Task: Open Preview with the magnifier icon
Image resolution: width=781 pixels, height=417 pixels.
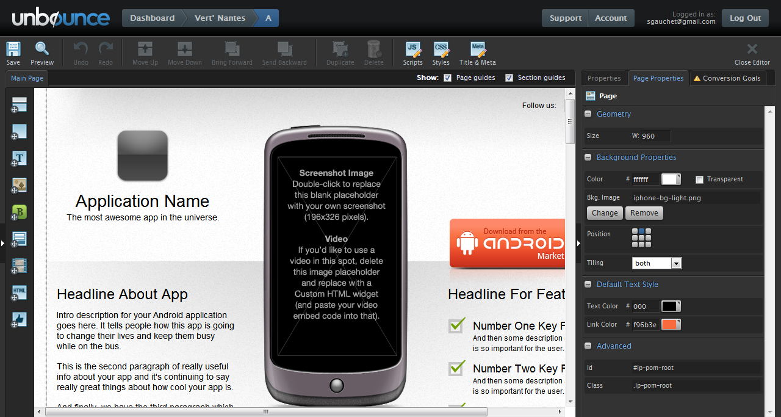Action: pos(42,53)
